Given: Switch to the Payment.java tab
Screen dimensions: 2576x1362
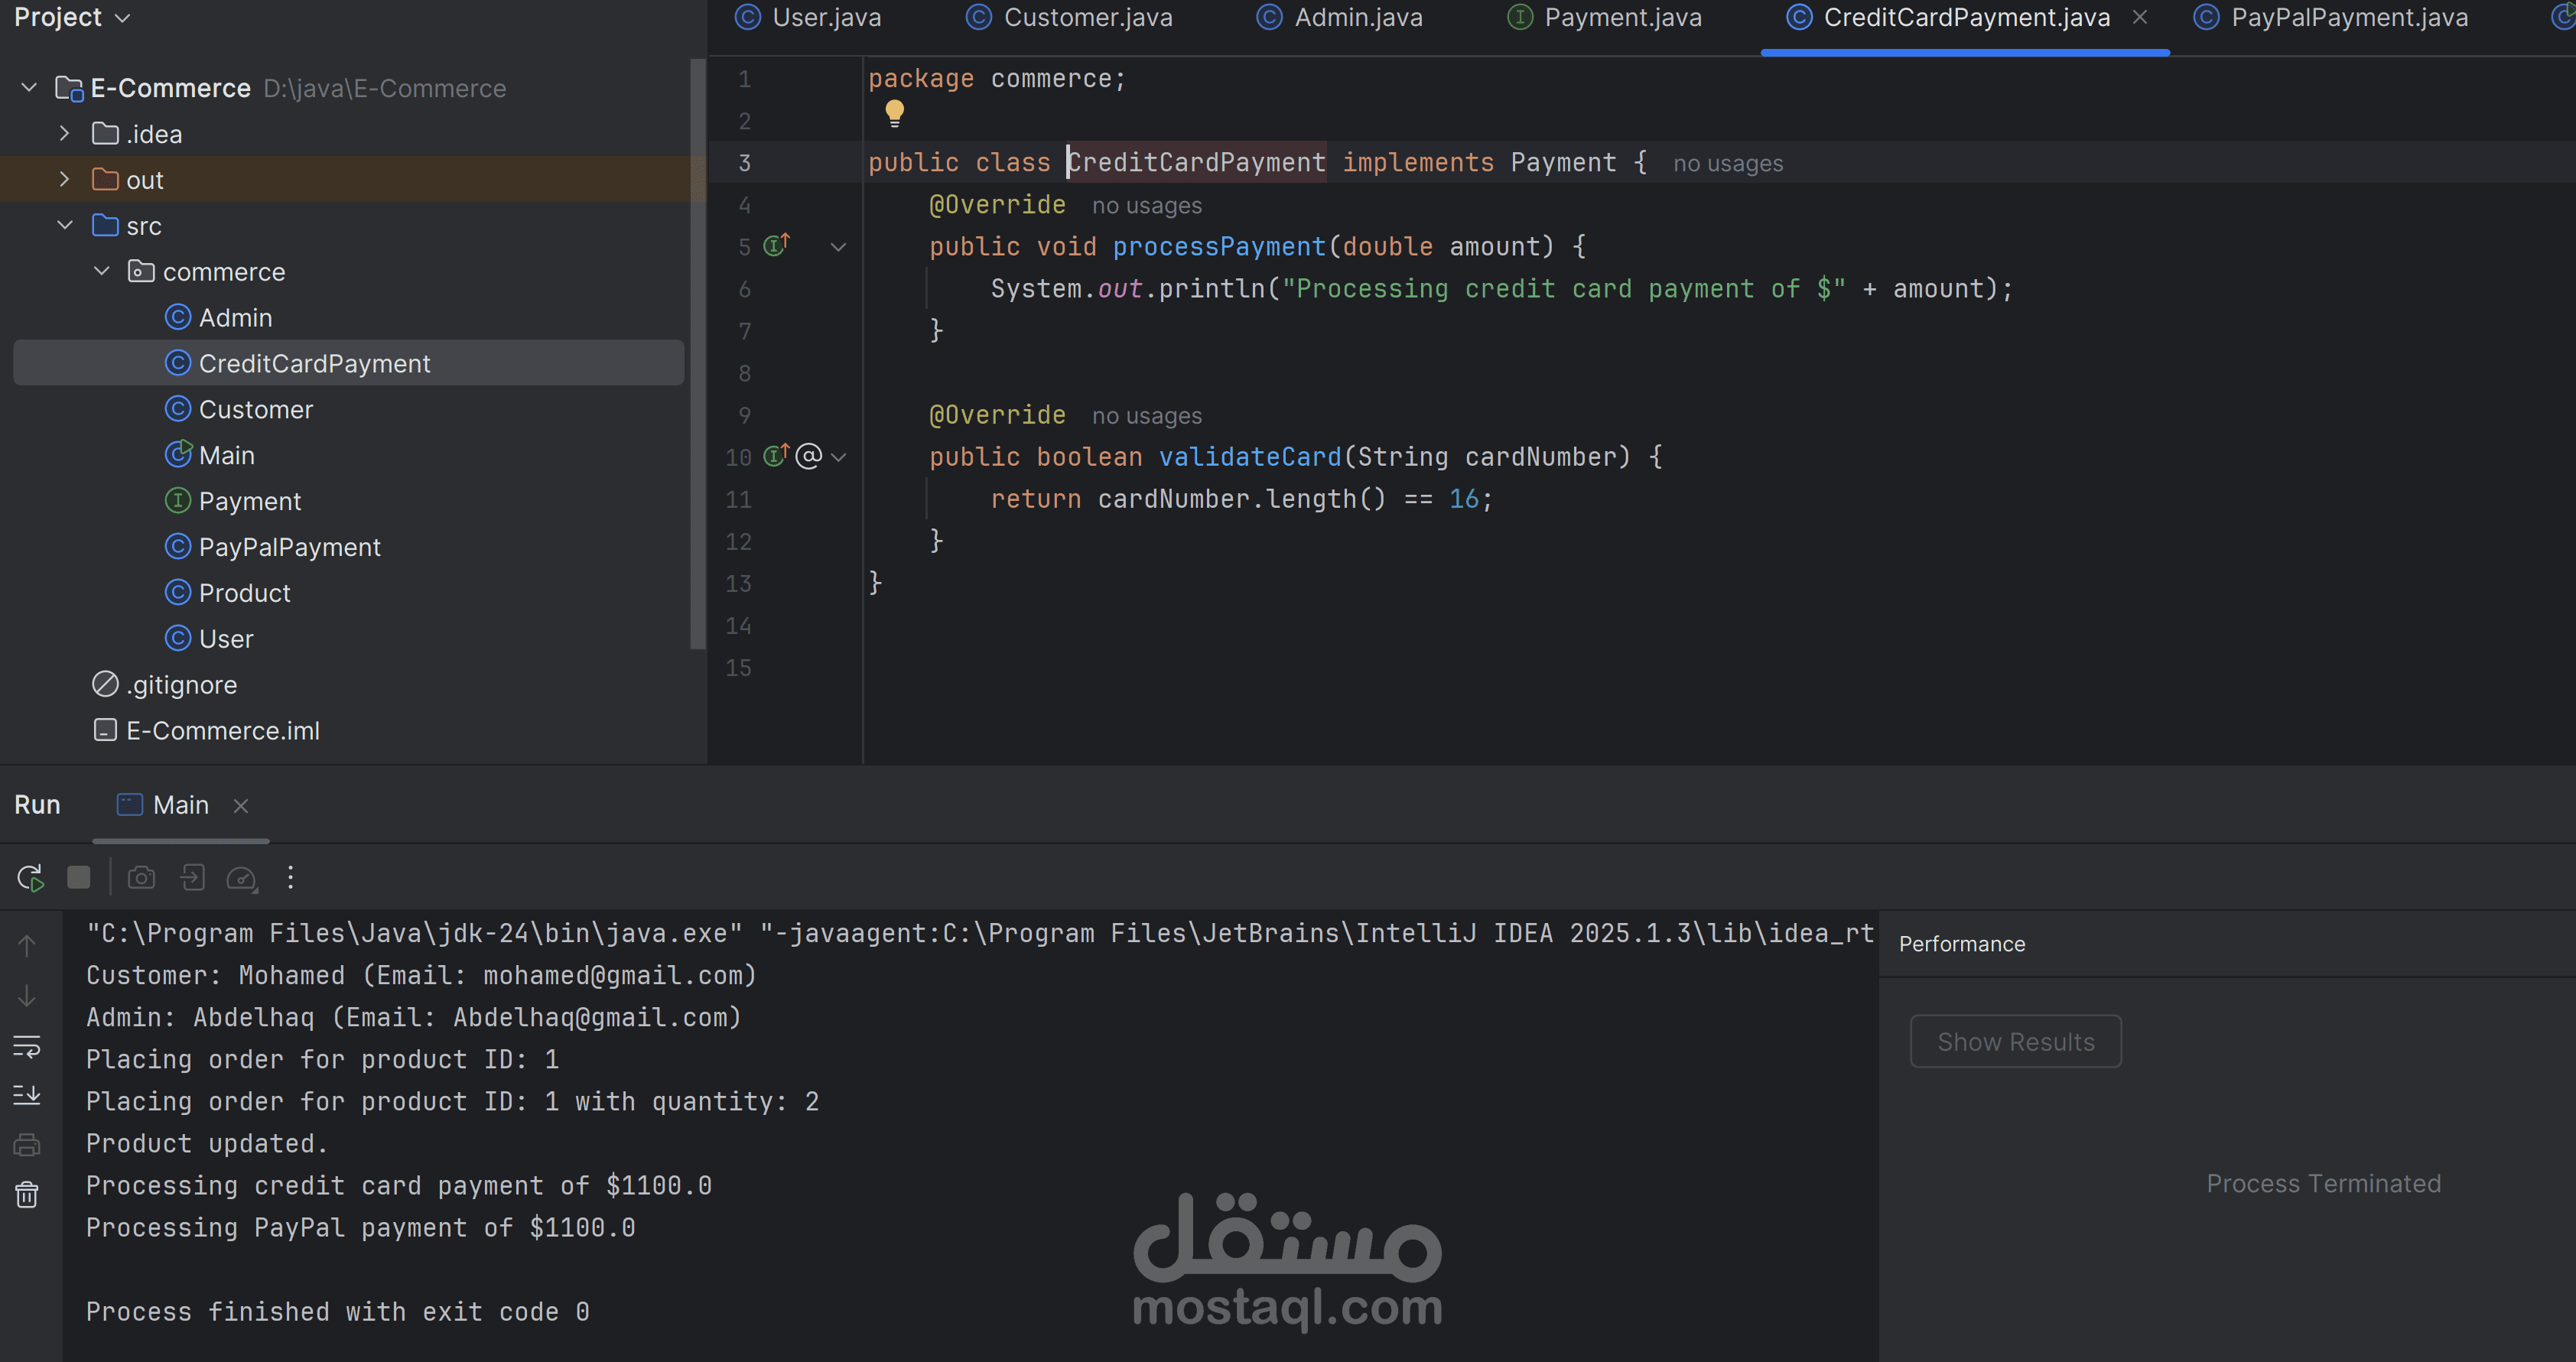Looking at the screenshot, I should pos(1604,18).
